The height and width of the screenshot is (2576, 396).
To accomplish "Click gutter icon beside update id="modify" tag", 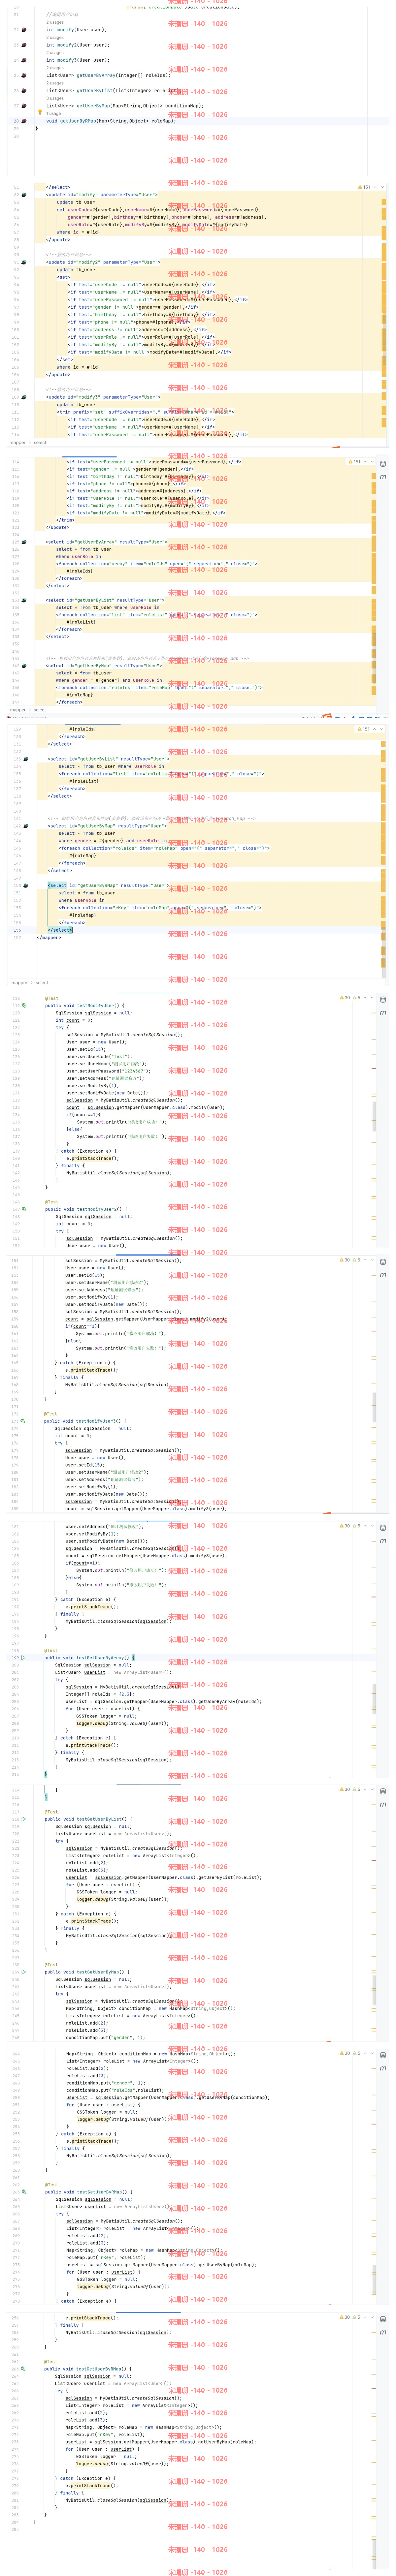I will tap(24, 195).
